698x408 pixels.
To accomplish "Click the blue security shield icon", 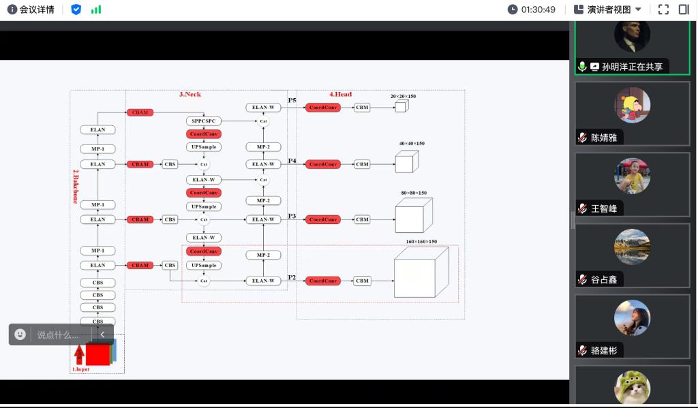I will pos(76,10).
